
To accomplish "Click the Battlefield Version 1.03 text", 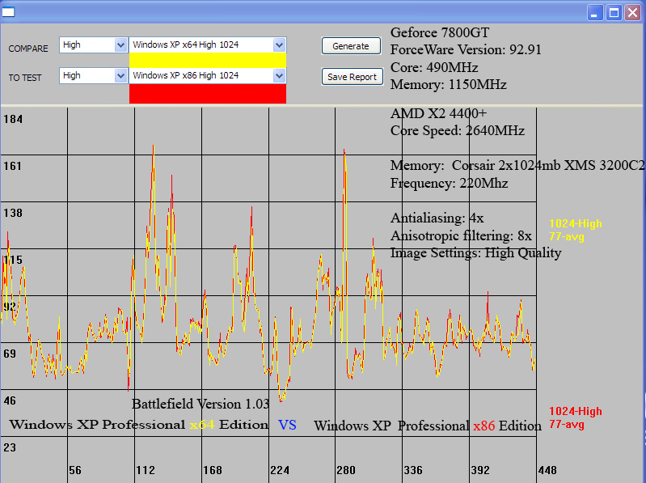I will [x=201, y=404].
